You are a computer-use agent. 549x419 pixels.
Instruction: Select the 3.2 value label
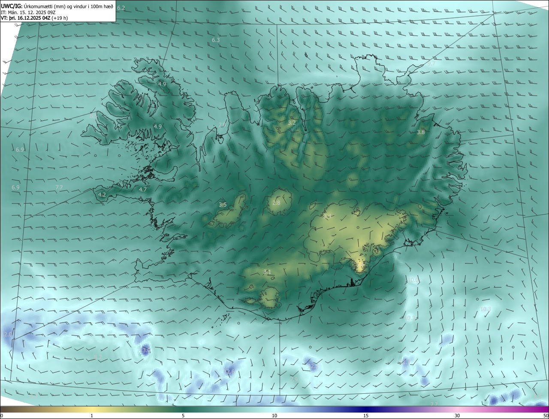pos(292,123)
